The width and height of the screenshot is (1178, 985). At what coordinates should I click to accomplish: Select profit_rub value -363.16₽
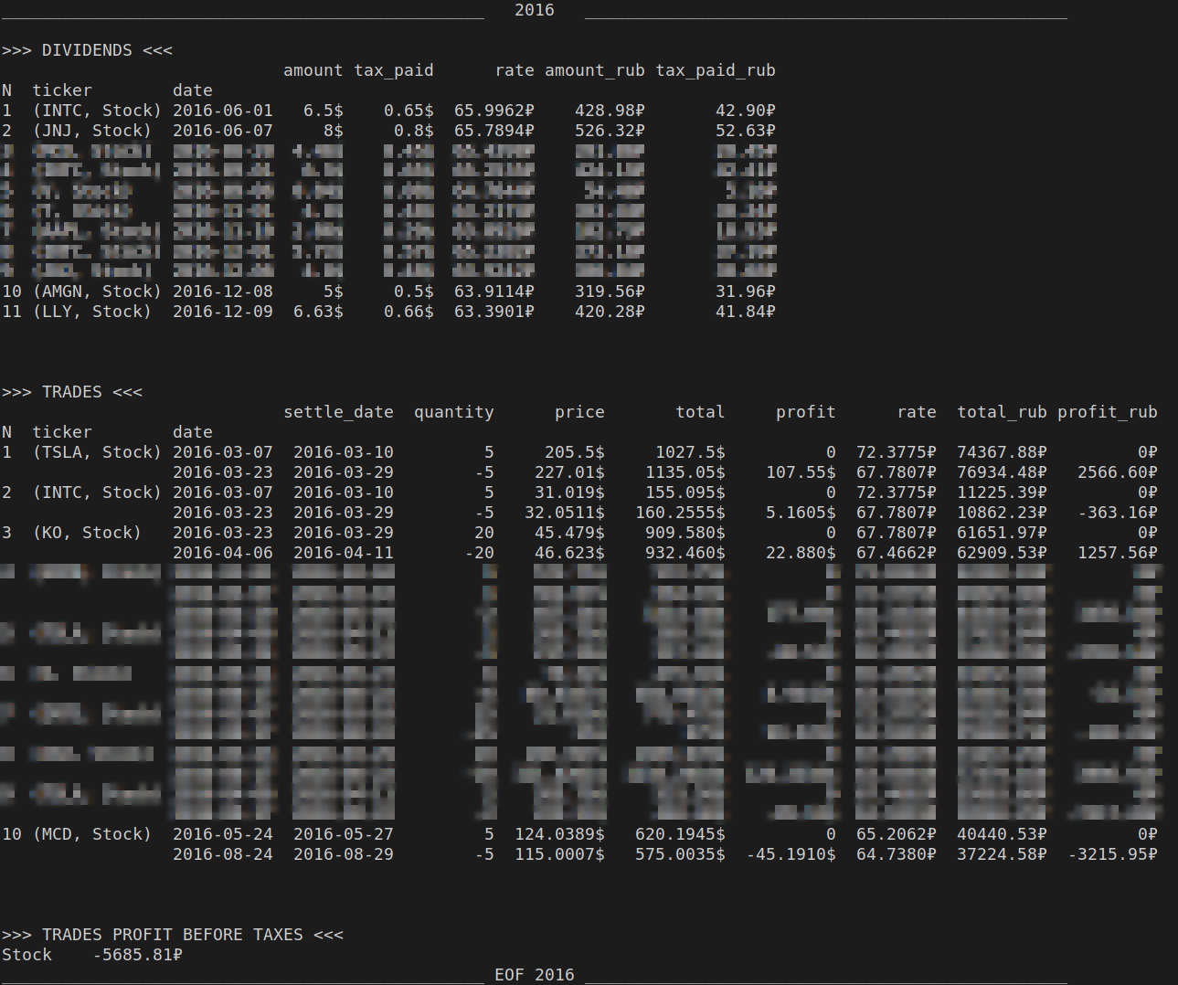pyautogui.click(x=1118, y=513)
